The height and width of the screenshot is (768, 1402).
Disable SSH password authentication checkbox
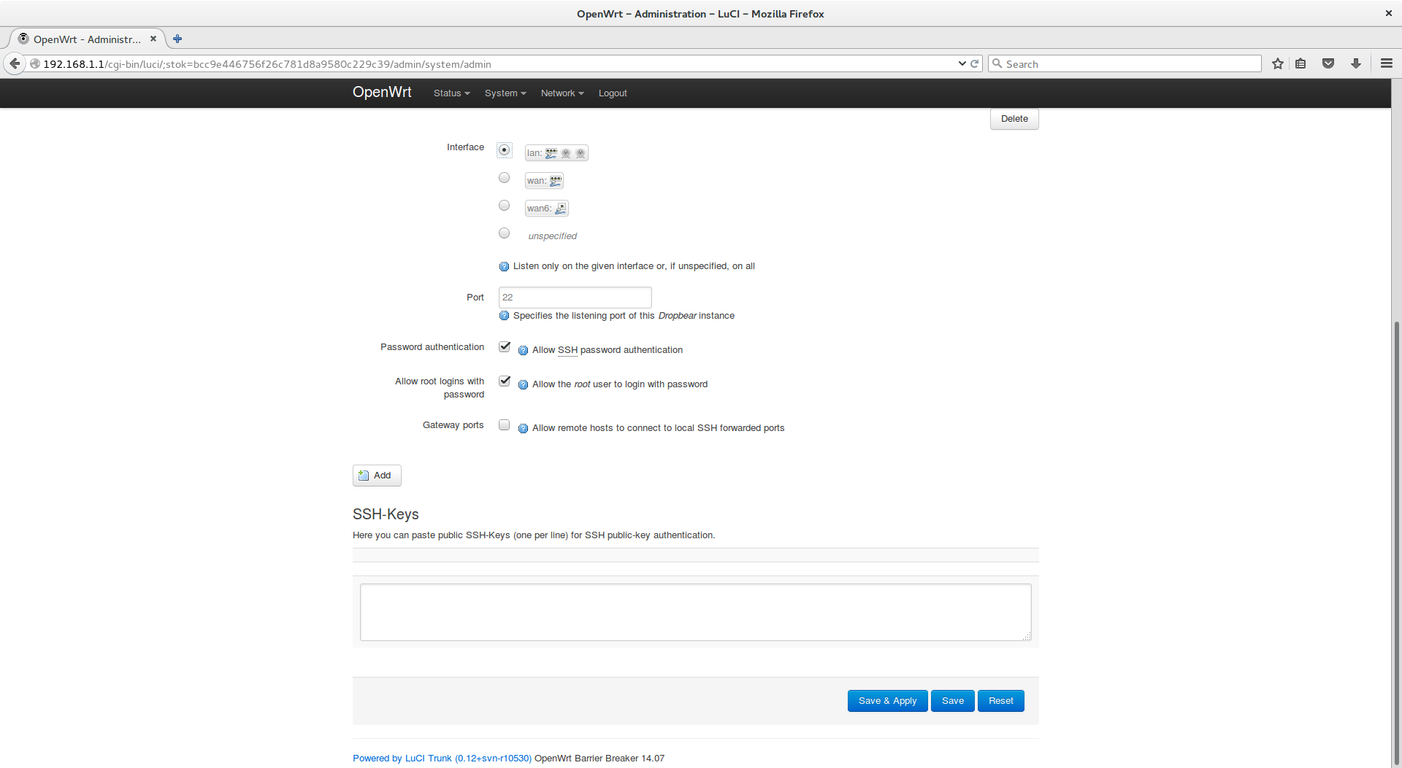click(x=504, y=347)
